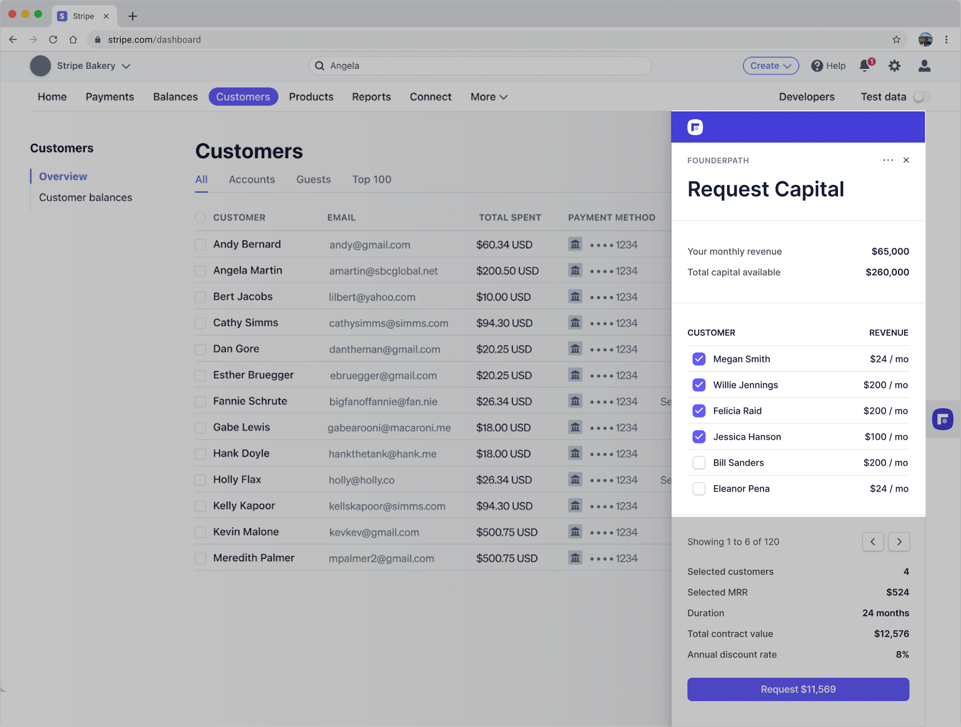This screenshot has width=961, height=727.
Task: Switch to the Accounts tab
Action: click(x=252, y=179)
